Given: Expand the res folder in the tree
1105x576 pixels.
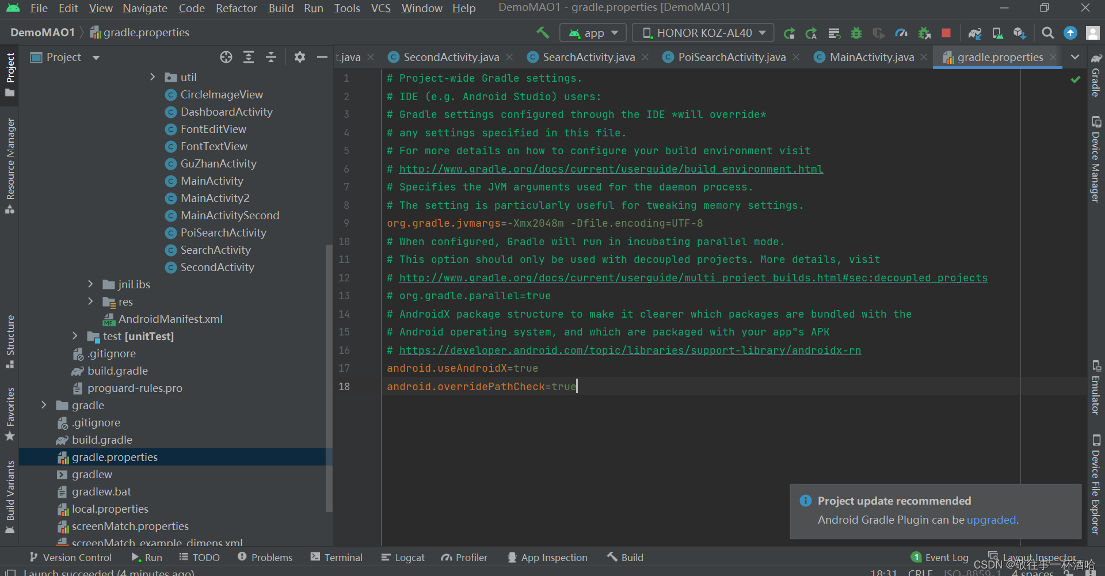Looking at the screenshot, I should coord(90,302).
